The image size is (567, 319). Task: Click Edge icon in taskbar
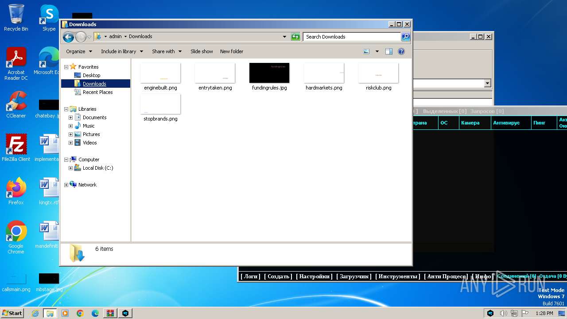[95, 313]
